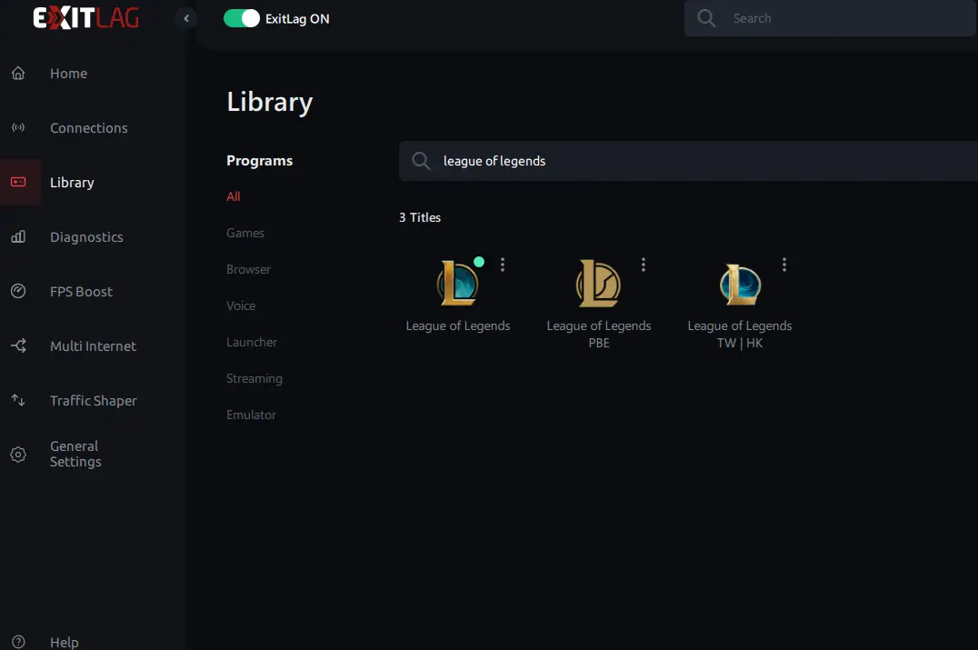The image size is (978, 650).
Task: Click the League of Legends PBE title label
Action: click(x=599, y=335)
